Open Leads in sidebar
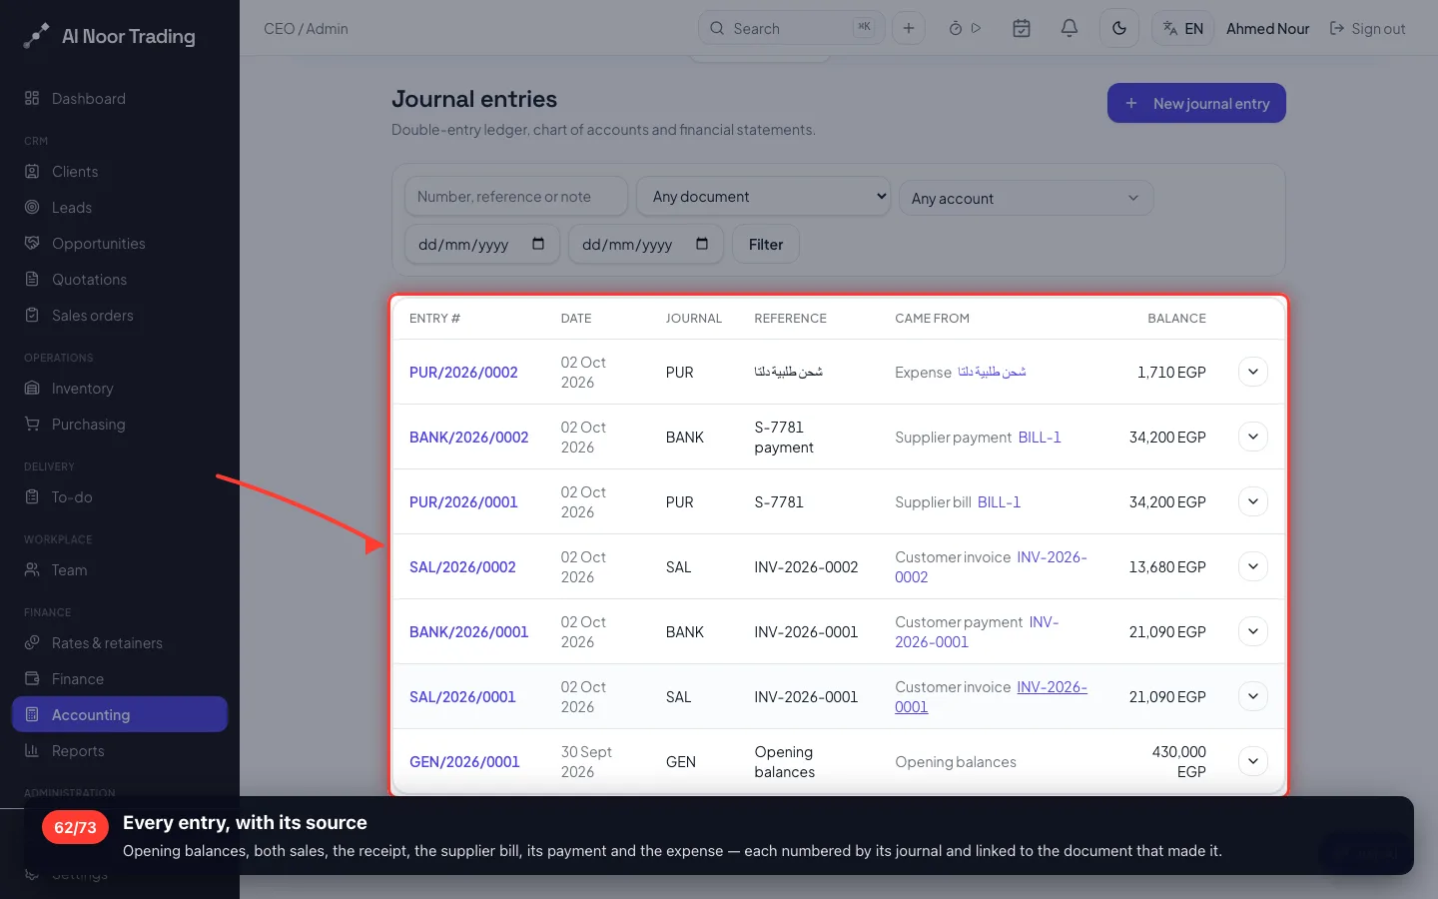This screenshot has height=899, width=1438. 120,207
